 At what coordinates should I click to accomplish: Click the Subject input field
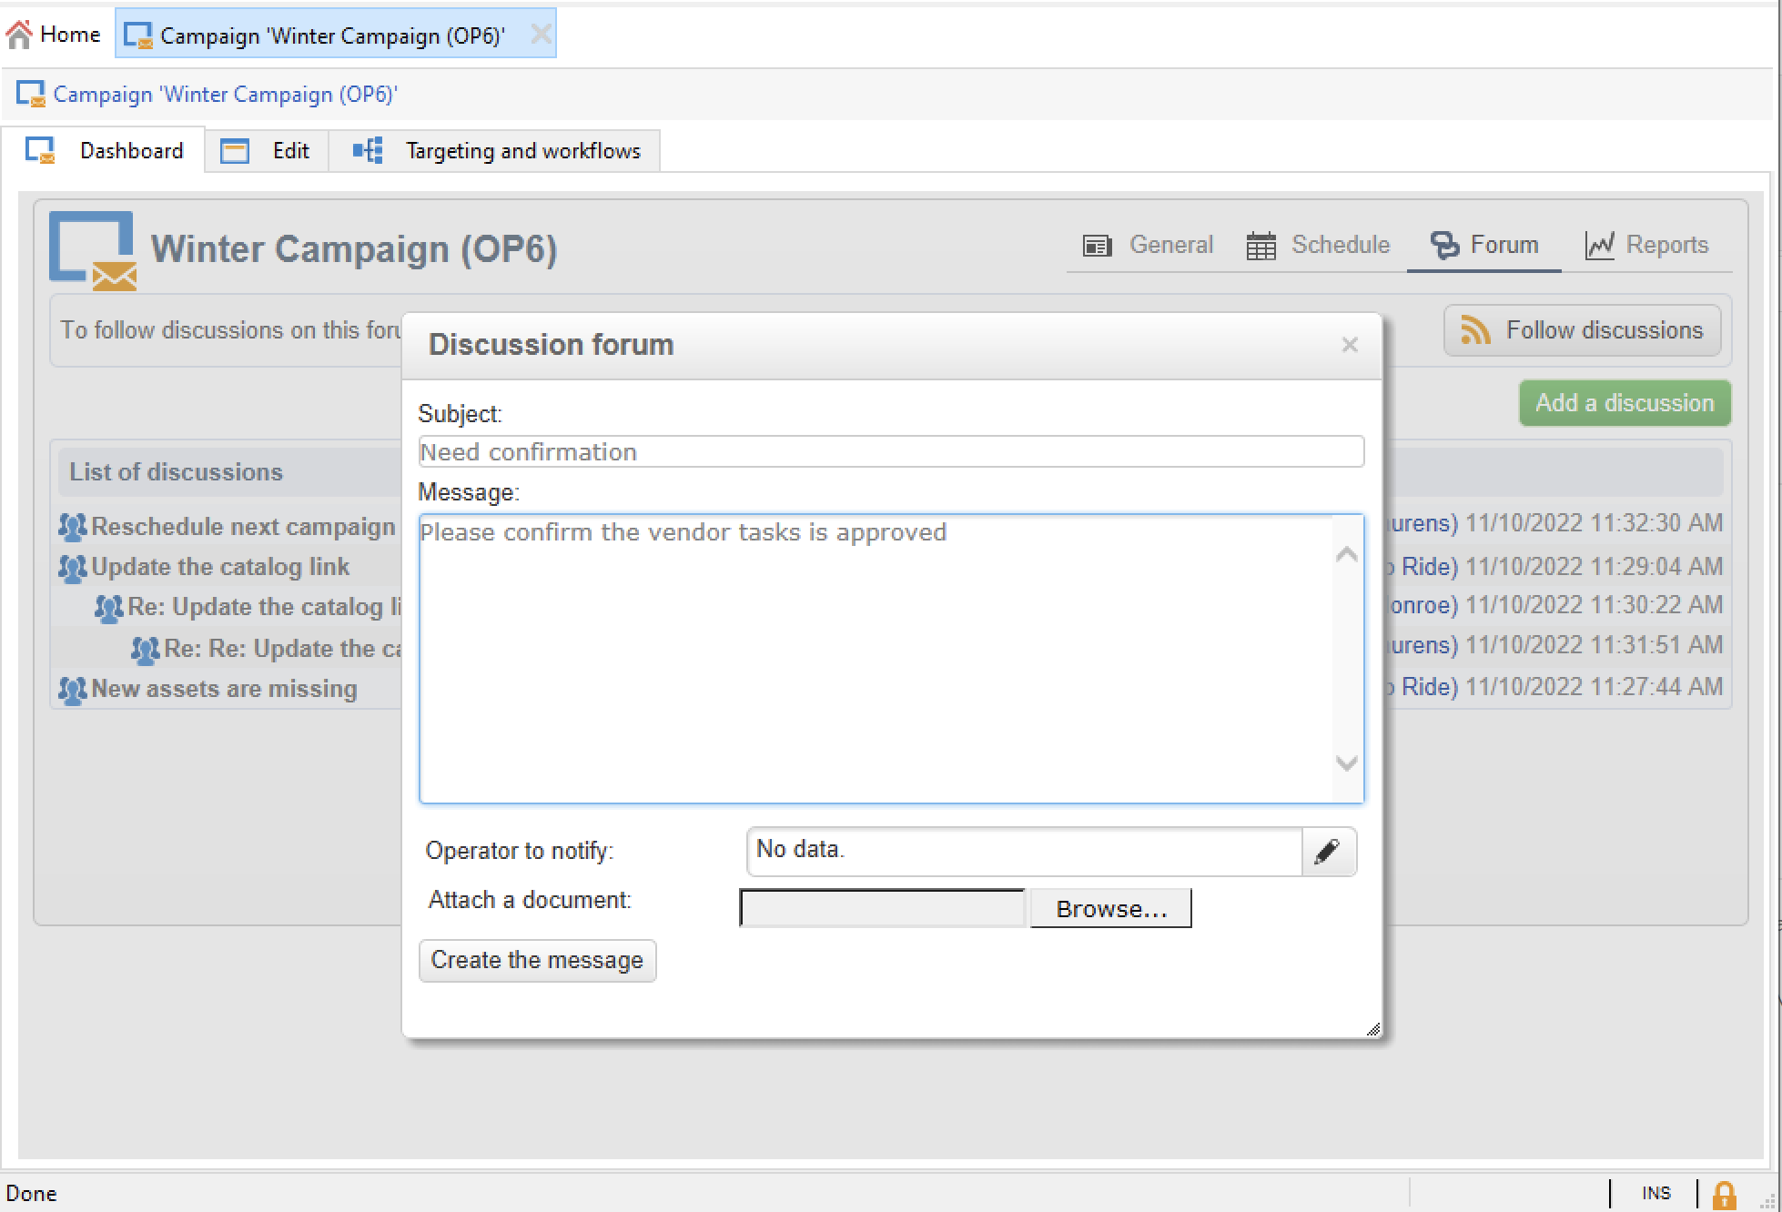point(890,452)
